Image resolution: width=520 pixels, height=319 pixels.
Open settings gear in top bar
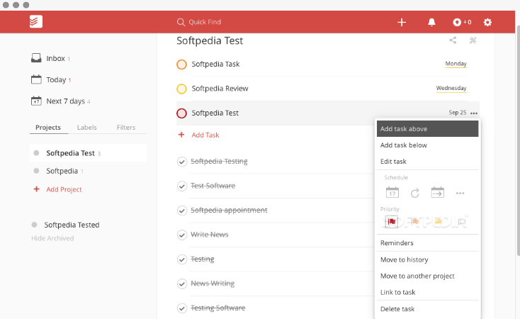[487, 23]
